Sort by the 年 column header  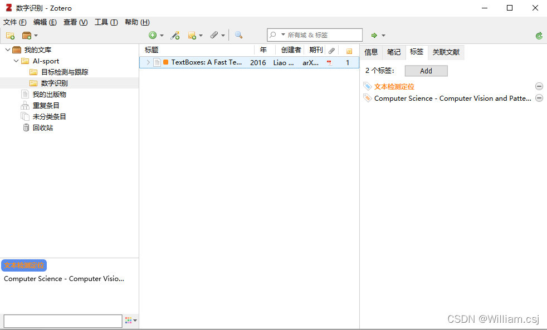pos(263,50)
